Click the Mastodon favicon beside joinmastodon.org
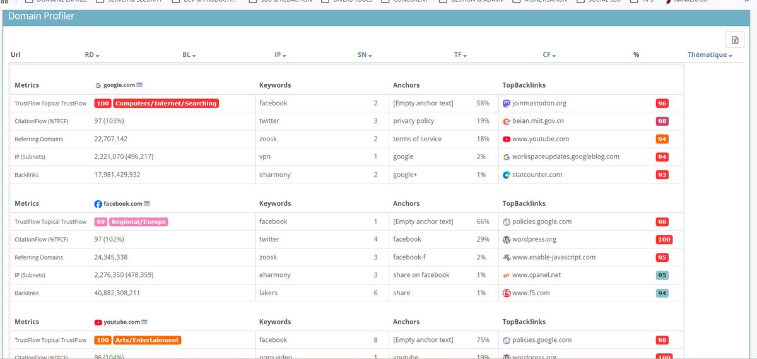 (x=507, y=103)
